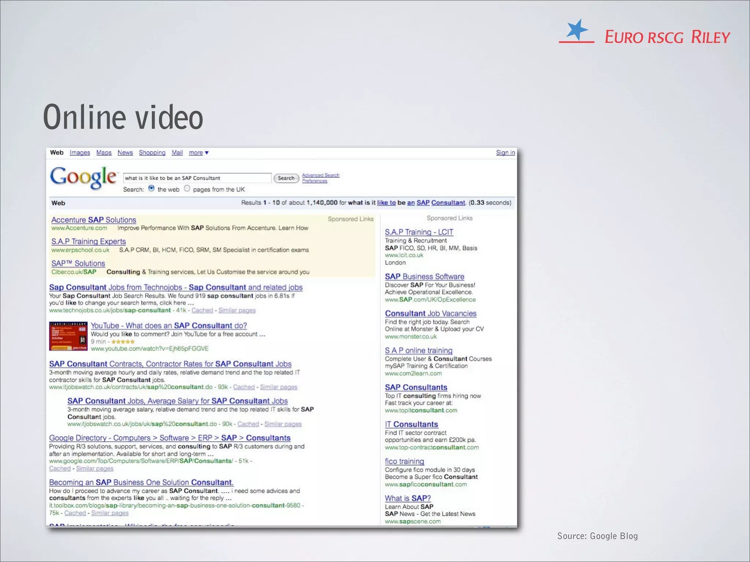Select 'the web' search radio button

(151, 188)
